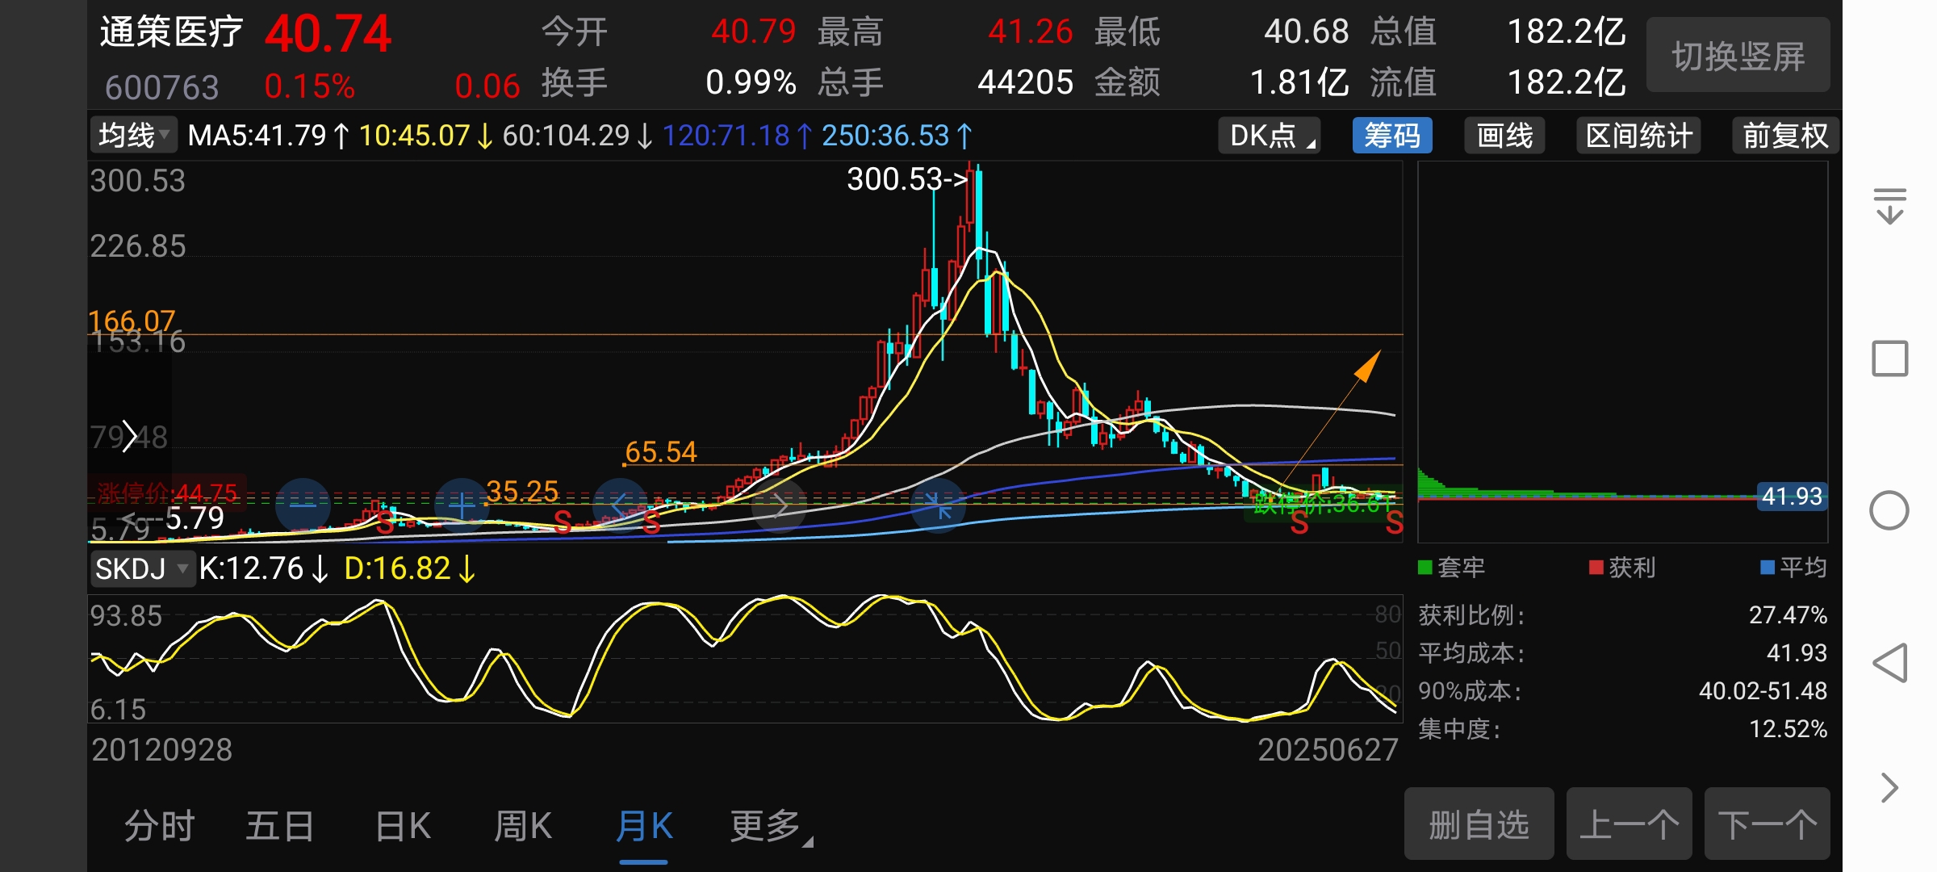This screenshot has height=872, width=1937.
Task: Switch to the 分时 tab
Action: pyautogui.click(x=160, y=826)
